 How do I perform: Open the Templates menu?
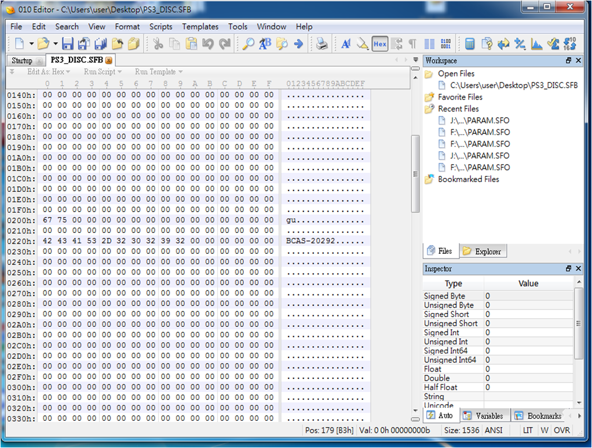pyautogui.click(x=200, y=27)
